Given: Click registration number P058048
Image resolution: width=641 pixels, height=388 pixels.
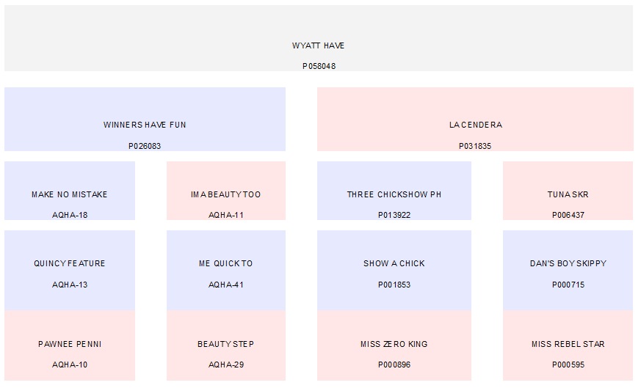Looking at the screenshot, I should pos(319,66).
